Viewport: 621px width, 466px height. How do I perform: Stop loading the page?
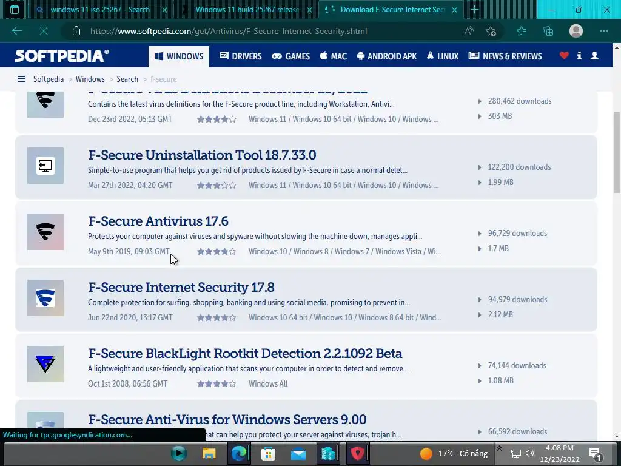click(44, 31)
